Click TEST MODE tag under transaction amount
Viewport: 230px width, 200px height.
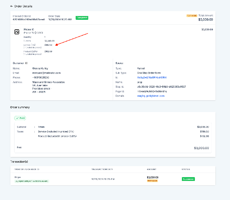tap(152, 181)
